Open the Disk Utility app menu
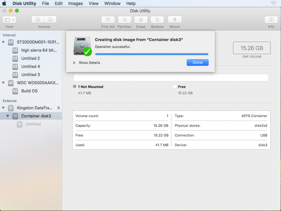 [24, 3]
